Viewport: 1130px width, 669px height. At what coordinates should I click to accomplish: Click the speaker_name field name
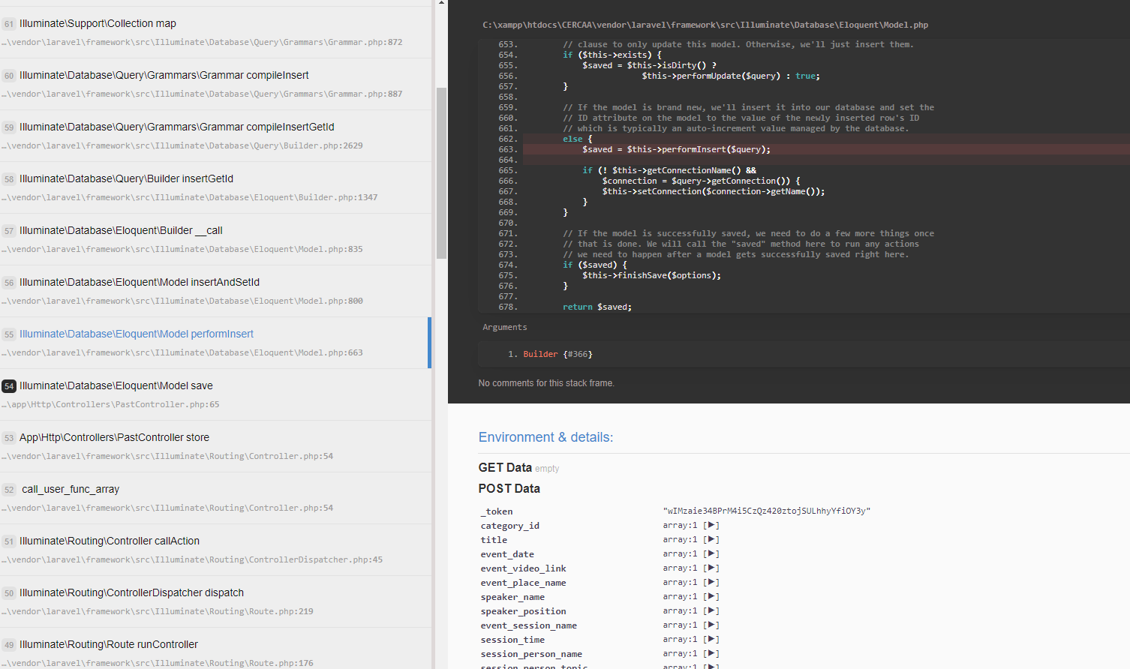click(x=512, y=597)
